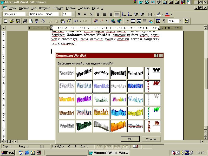Confirm WordArt style with OK button
This screenshot has height=156, width=208.
click(130, 139)
